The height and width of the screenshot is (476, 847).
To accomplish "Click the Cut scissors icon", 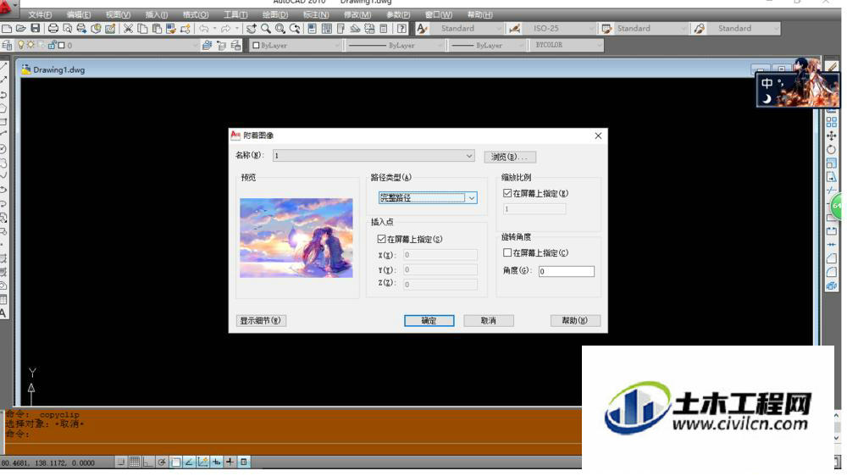I will [128, 28].
